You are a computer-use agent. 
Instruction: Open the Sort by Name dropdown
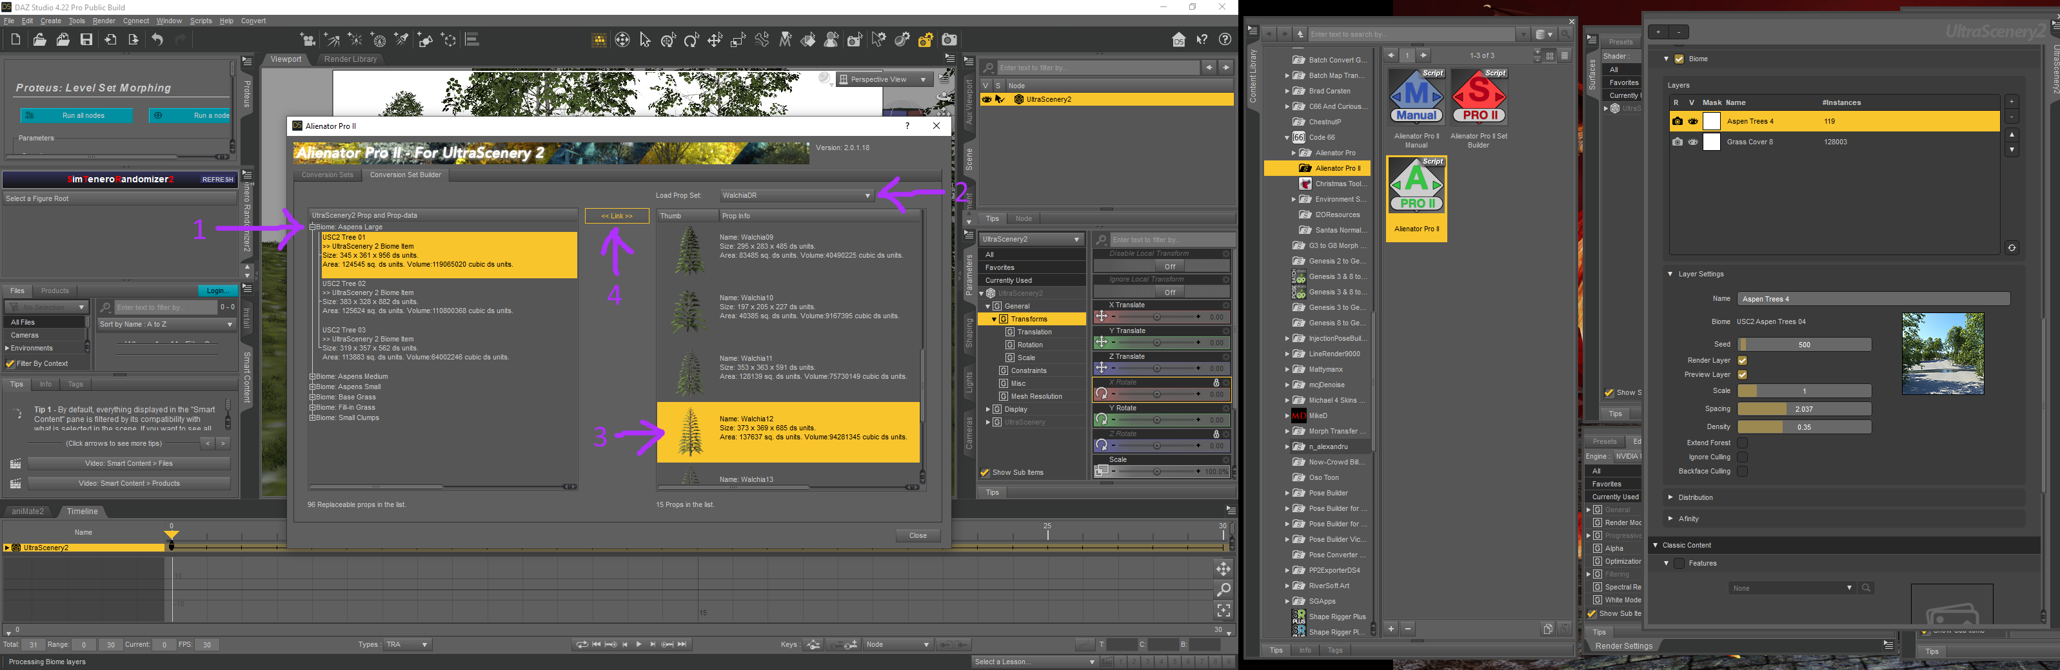click(166, 325)
